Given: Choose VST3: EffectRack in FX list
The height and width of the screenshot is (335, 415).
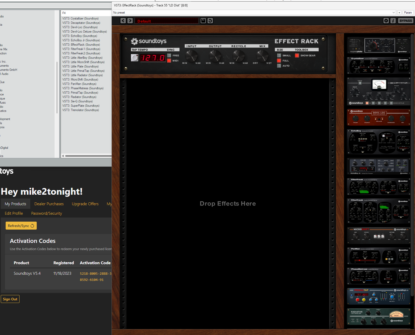Looking at the screenshot, I should coord(81,45).
